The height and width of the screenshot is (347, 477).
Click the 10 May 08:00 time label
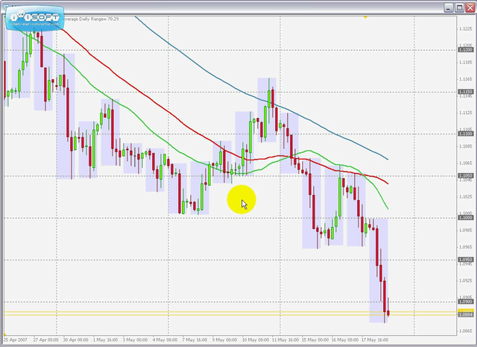[x=256, y=340]
